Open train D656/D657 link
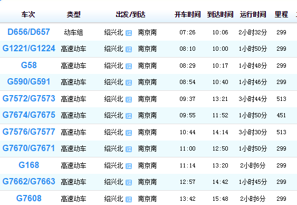This screenshot has height=205, width=297. (28, 32)
